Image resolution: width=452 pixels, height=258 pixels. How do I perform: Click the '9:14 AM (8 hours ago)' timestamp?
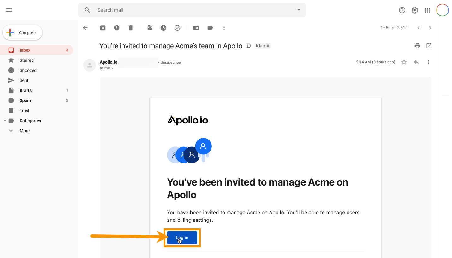376,62
